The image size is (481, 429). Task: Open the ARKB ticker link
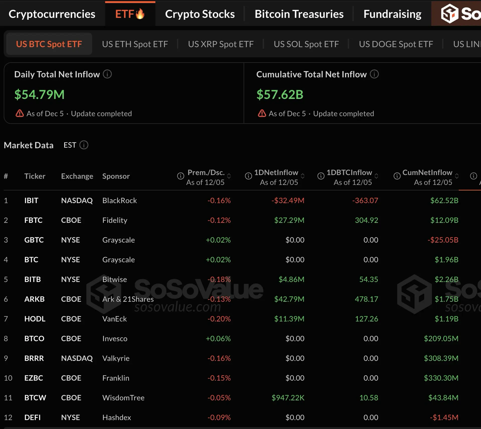(34, 299)
